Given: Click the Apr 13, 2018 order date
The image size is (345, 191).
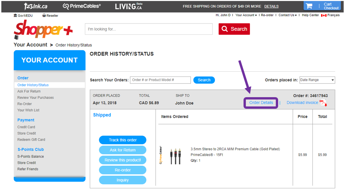Looking at the screenshot, I should coord(104,103).
